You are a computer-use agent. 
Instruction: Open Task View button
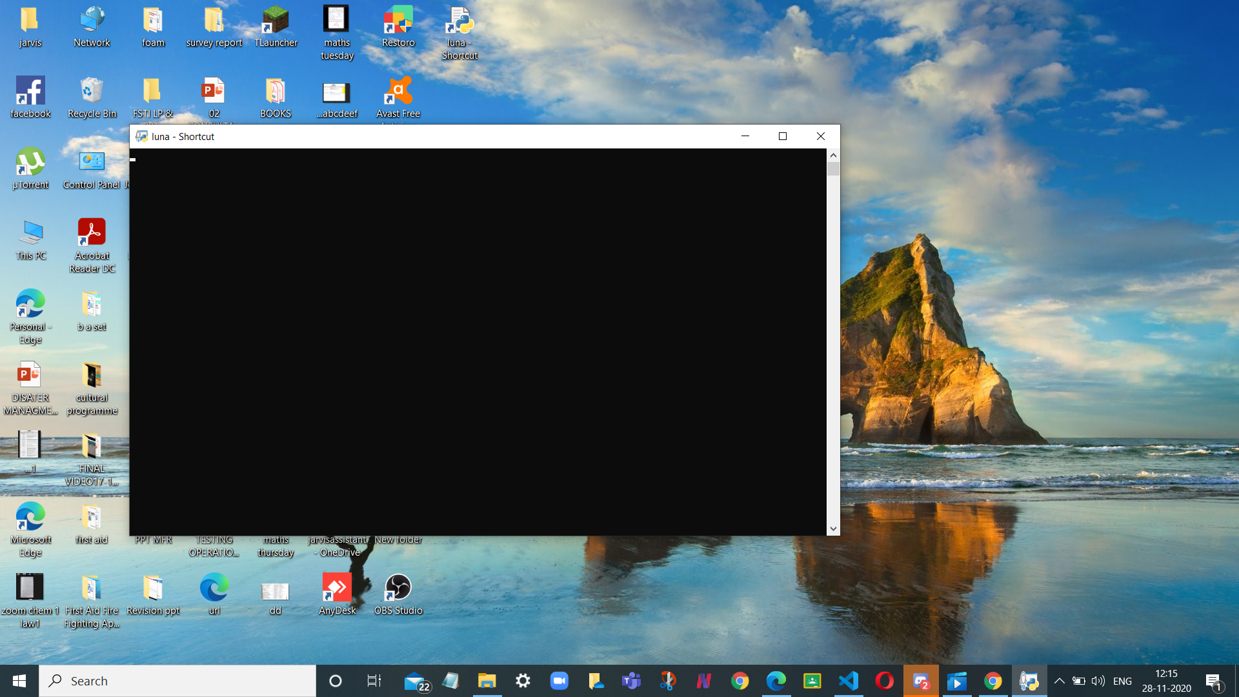click(374, 681)
